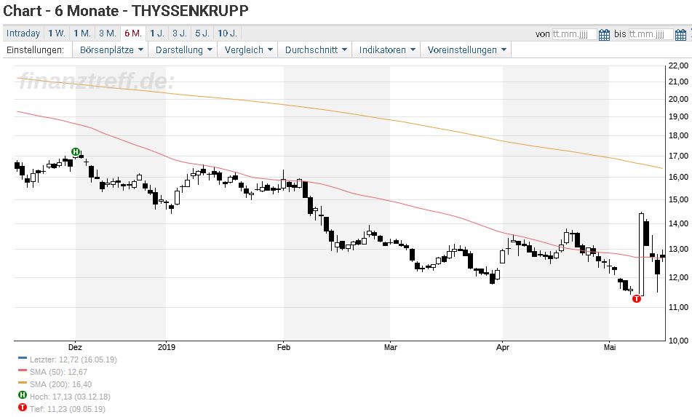Switch to the Intraday tab
The image size is (692, 417).
click(x=23, y=33)
